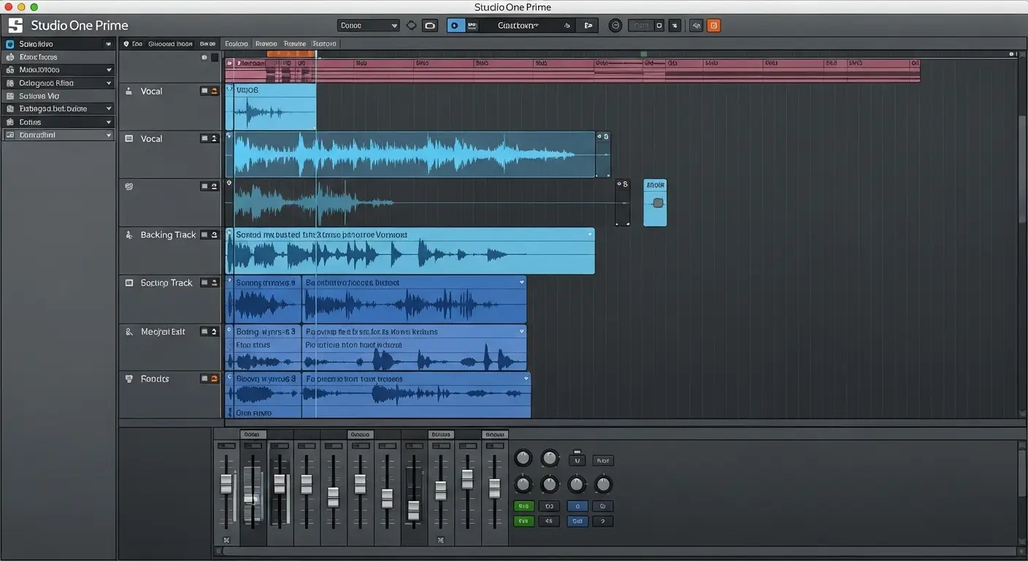
Task: Expand the Cotins row dropdown arrow in sidebar
Action: 109,122
